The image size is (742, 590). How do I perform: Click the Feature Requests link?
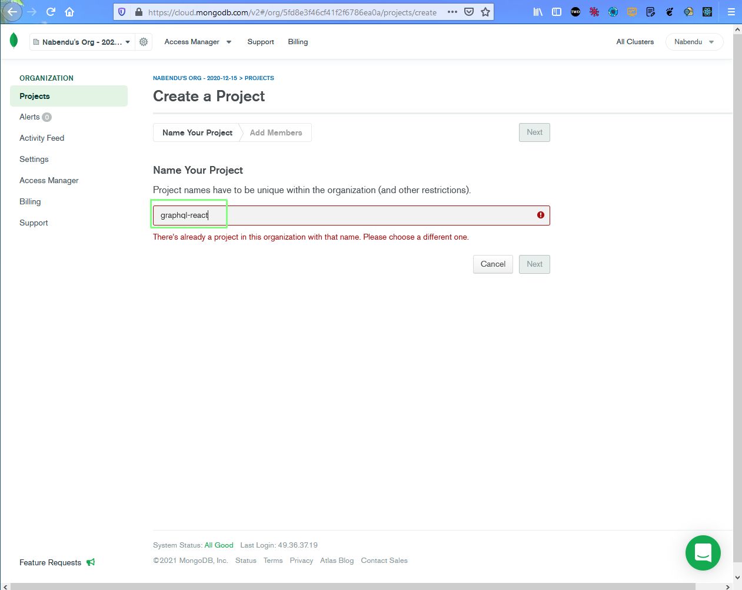[x=50, y=562]
